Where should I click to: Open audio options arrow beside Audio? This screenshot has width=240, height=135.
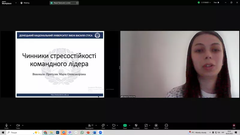10,125
